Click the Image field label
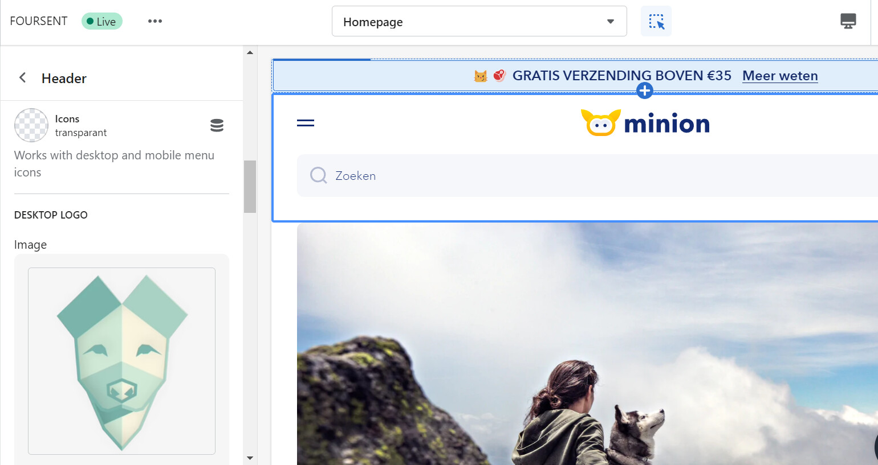The image size is (878, 465). pos(30,245)
